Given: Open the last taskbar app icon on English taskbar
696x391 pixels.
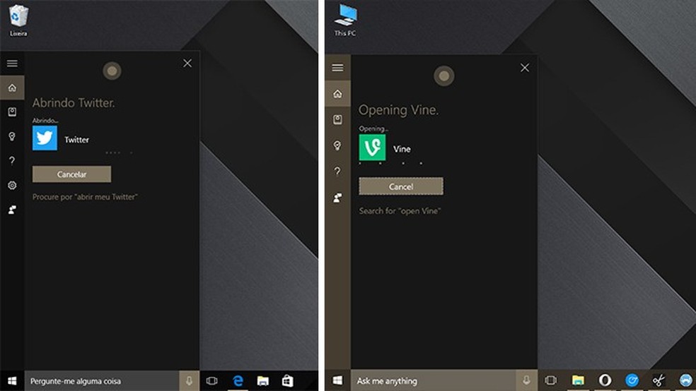Looking at the screenshot, I should pos(686,380).
